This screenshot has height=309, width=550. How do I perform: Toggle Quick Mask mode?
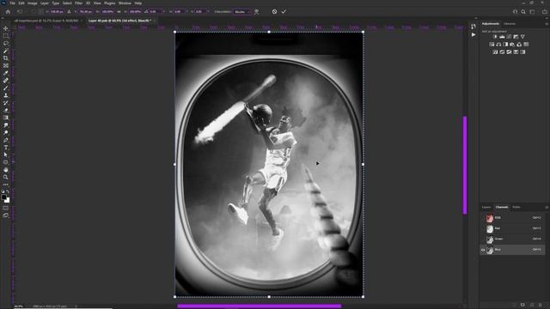(6, 208)
